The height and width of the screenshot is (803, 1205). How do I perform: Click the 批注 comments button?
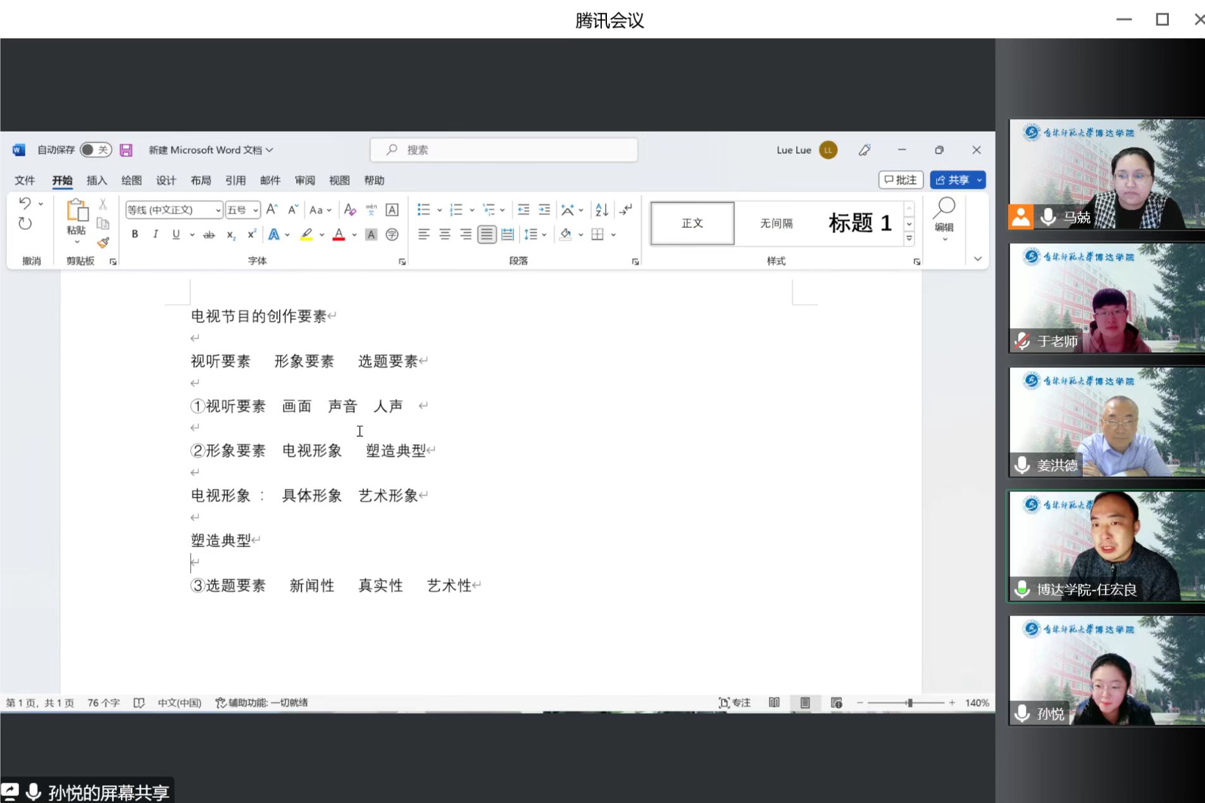pos(901,180)
